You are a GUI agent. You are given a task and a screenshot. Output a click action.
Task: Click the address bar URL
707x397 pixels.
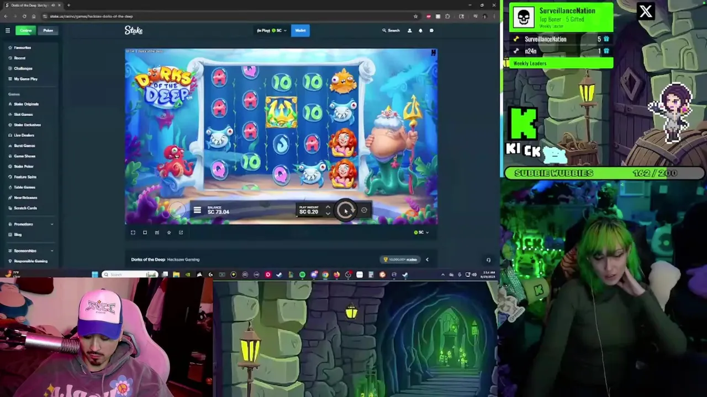[x=92, y=16]
